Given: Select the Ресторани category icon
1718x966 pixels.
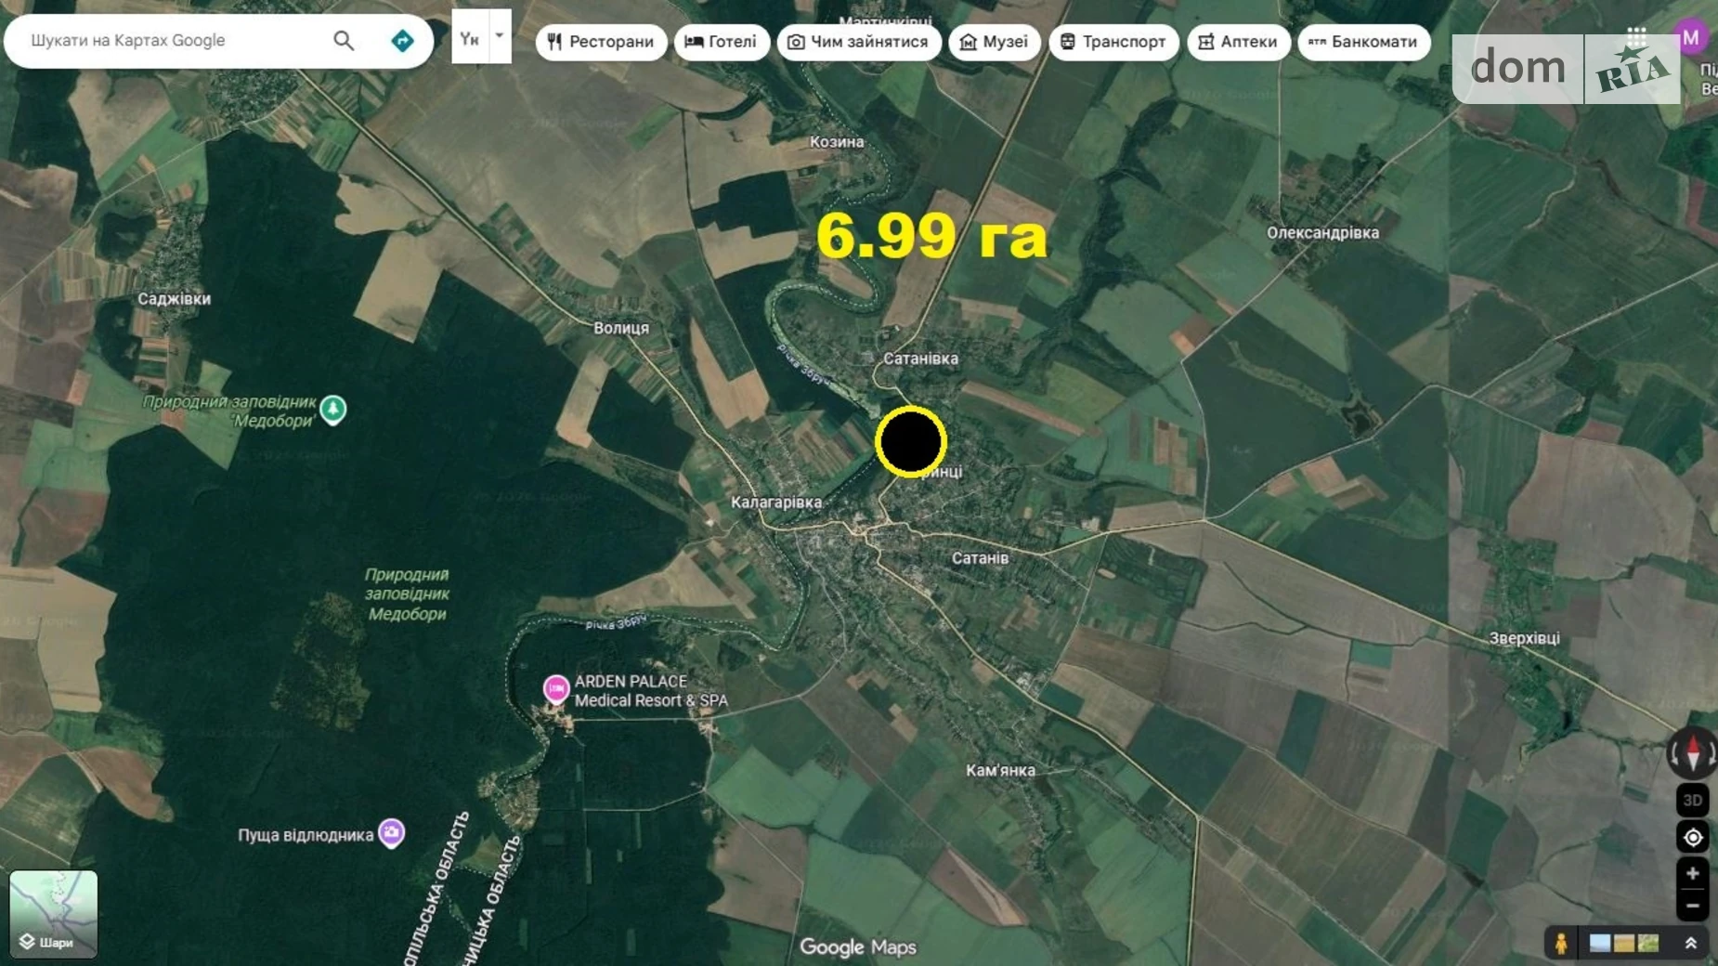Looking at the screenshot, I should tap(555, 42).
